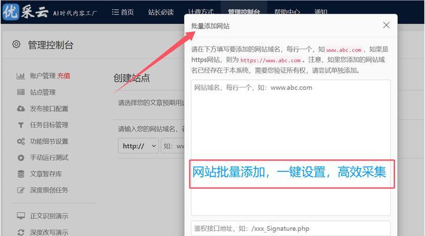The width and height of the screenshot is (425, 236).
Task: Open 发布接口配置 sidebar entry
Action: point(49,109)
